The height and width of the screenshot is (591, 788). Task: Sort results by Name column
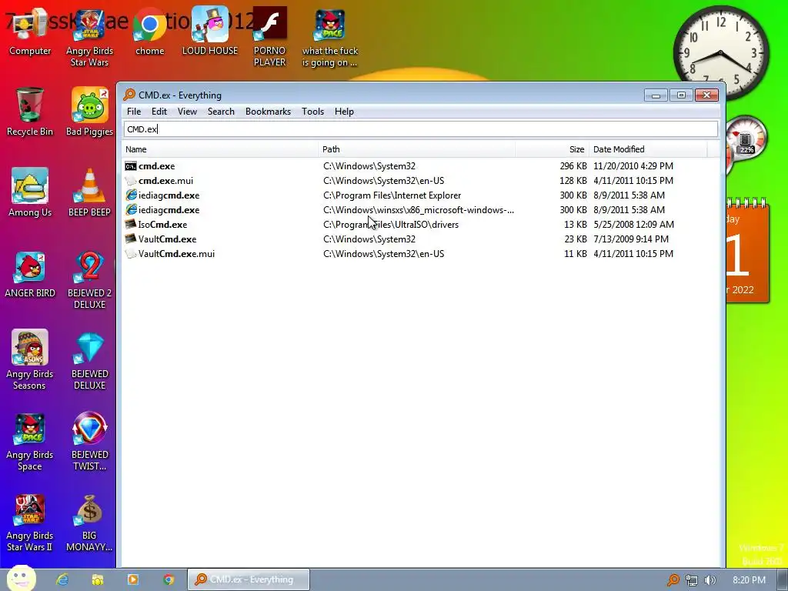coord(219,149)
